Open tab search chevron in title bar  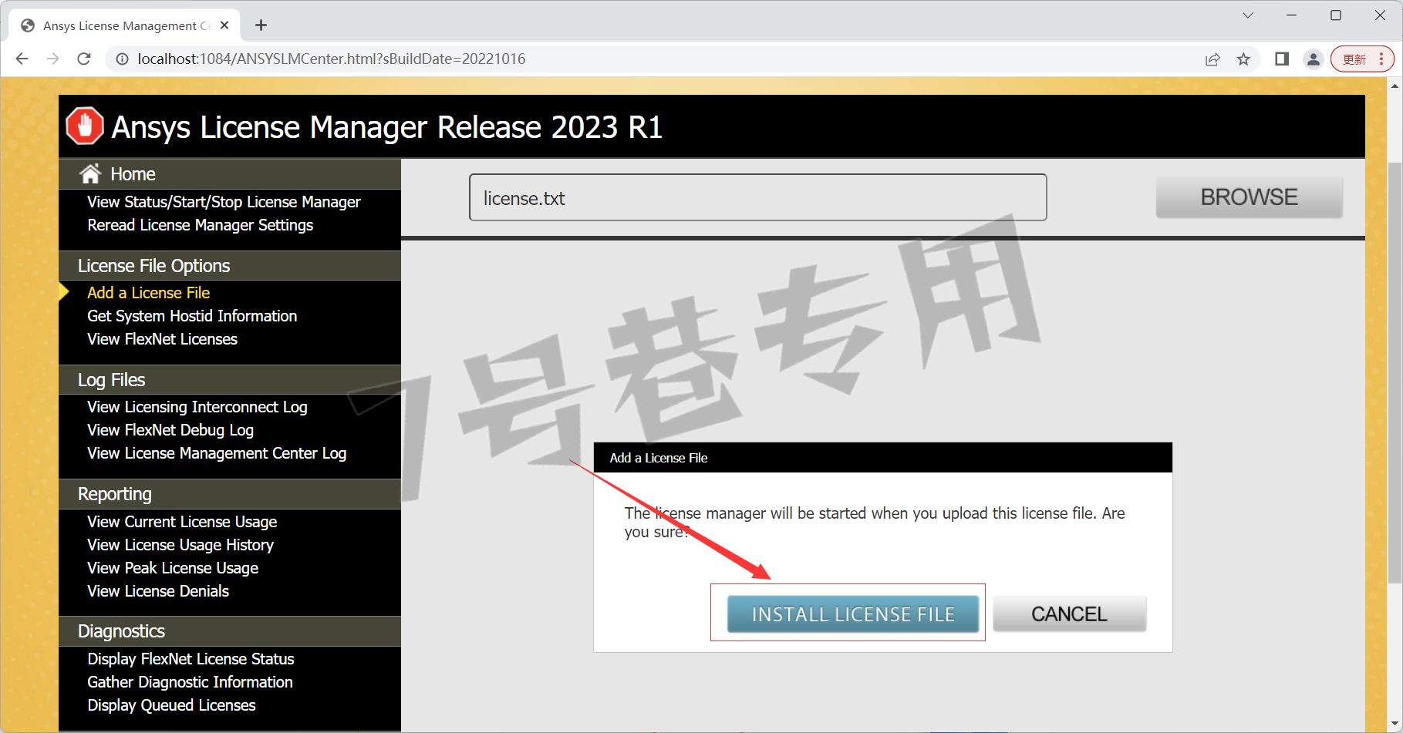point(1248,15)
